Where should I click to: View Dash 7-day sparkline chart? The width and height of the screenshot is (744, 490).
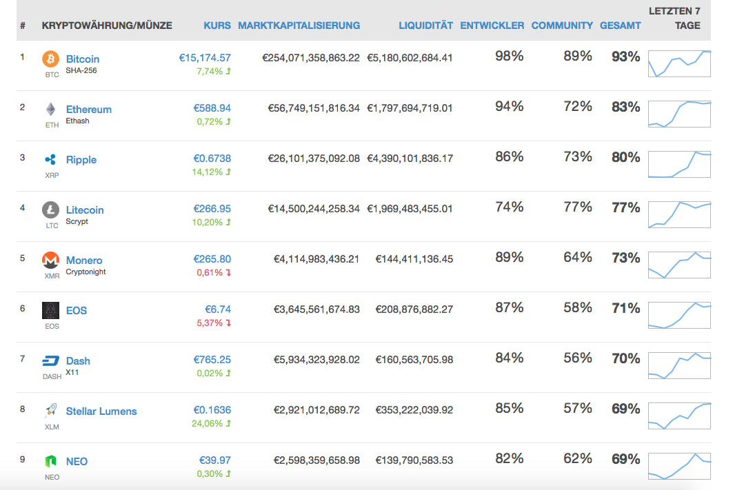(679, 365)
